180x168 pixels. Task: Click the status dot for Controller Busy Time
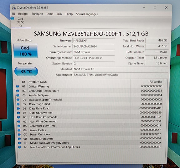coord(19,126)
